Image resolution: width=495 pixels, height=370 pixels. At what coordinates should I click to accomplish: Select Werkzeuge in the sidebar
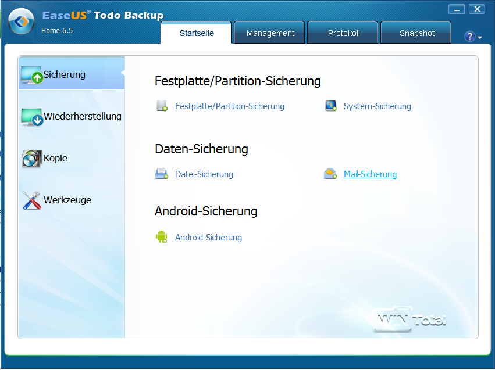pyautogui.click(x=72, y=200)
